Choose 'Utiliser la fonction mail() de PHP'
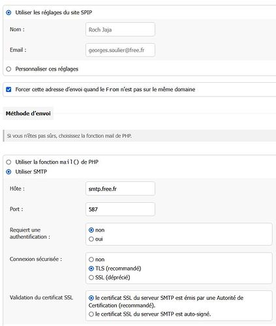 8,162
